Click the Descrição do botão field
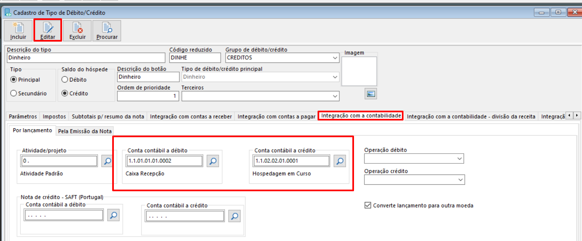Screen dimensions: 582x241 coord(148,77)
